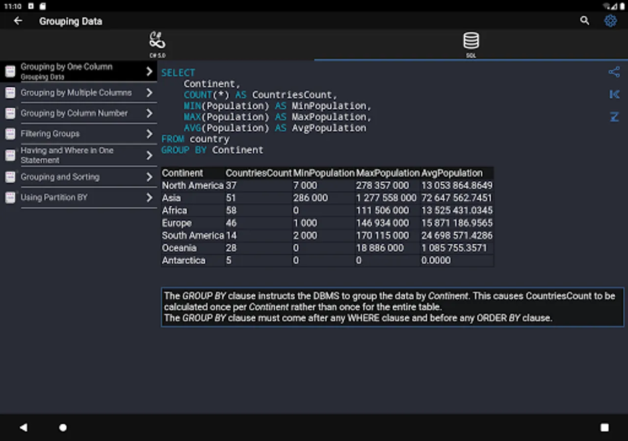This screenshot has height=441, width=628.
Task: Tap the back arrow in header
Action: [x=18, y=21]
